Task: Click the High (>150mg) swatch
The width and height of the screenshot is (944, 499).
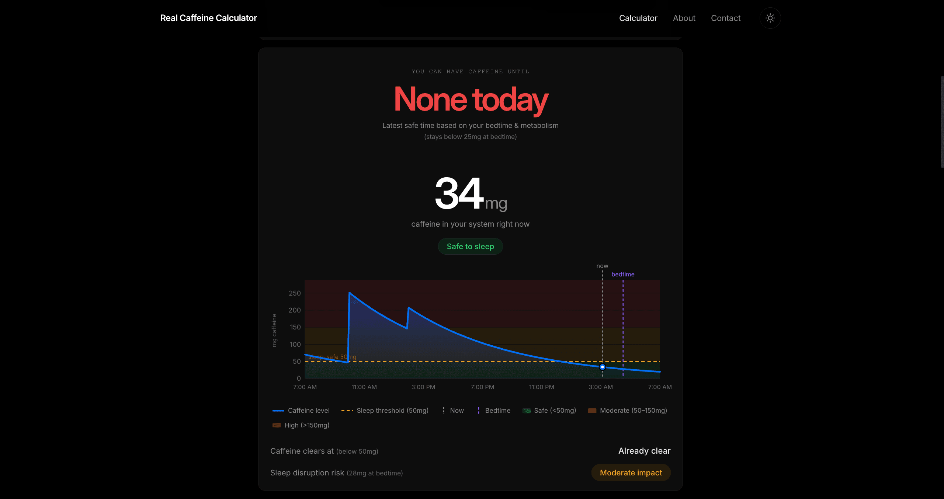Action: 277,425
